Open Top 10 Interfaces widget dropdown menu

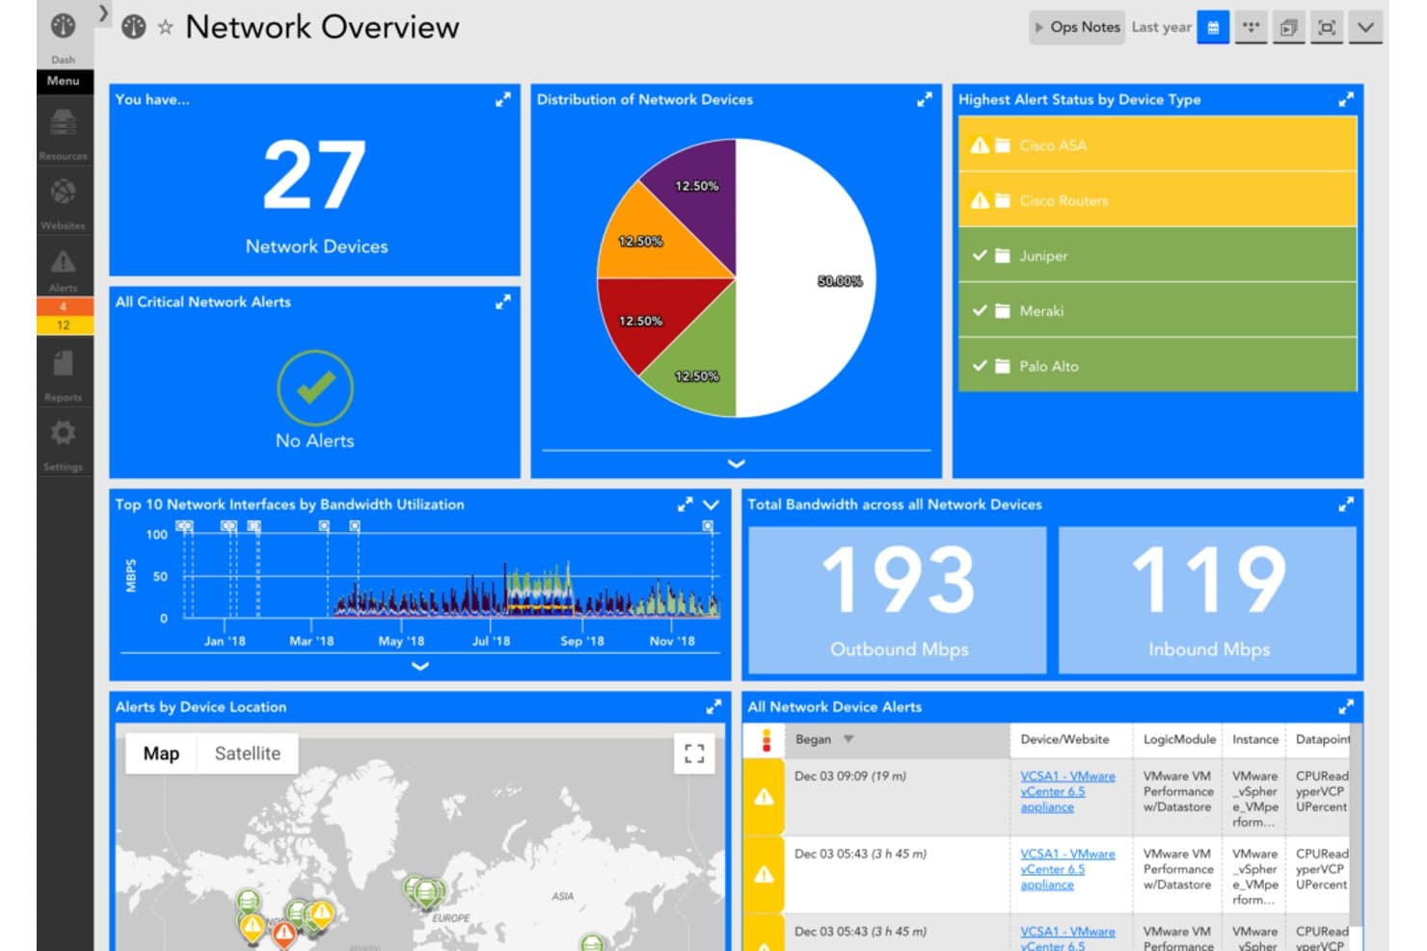coord(712,504)
